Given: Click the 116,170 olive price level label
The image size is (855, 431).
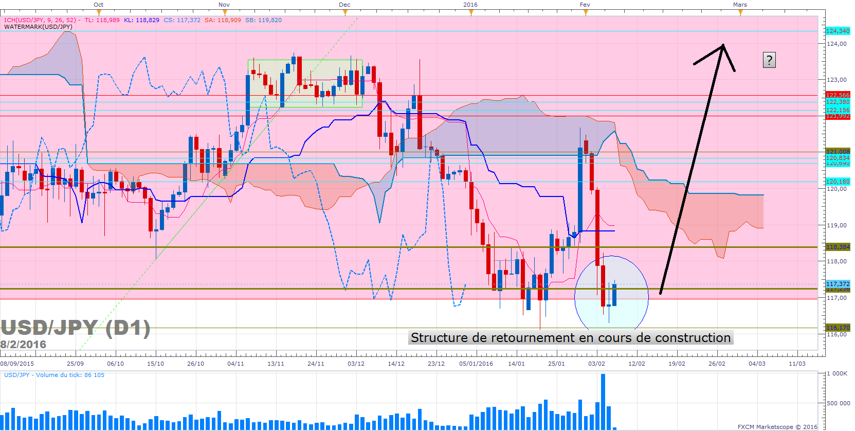Looking at the screenshot, I should 838,328.
